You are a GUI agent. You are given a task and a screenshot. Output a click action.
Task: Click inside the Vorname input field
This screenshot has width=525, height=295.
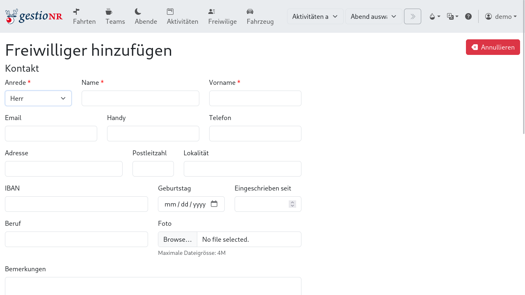[255, 98]
